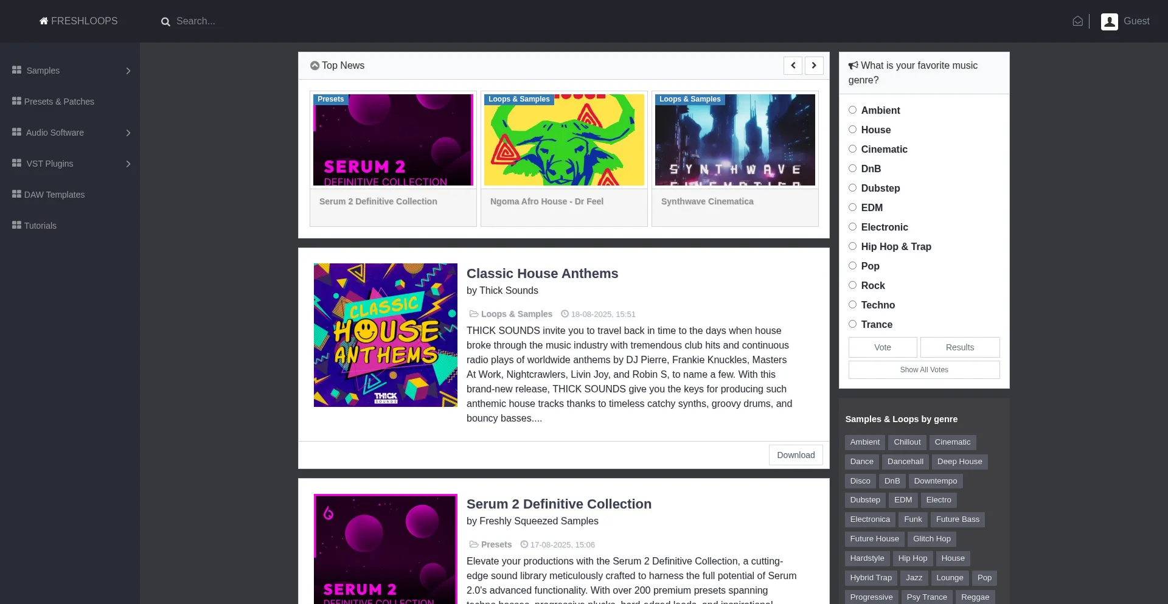Open the Ngoma Afro House news thumbnail

click(564, 140)
